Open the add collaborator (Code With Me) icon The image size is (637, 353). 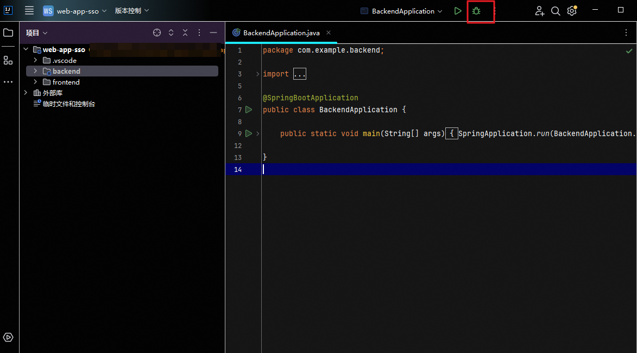pos(539,11)
